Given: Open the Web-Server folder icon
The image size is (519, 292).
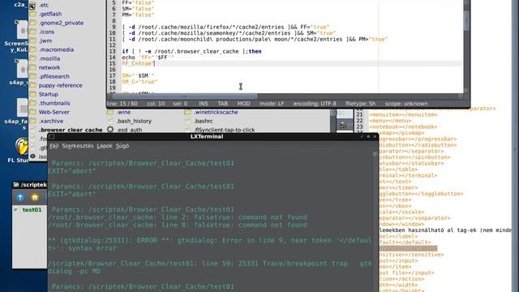Looking at the screenshot, I should pos(32,113).
